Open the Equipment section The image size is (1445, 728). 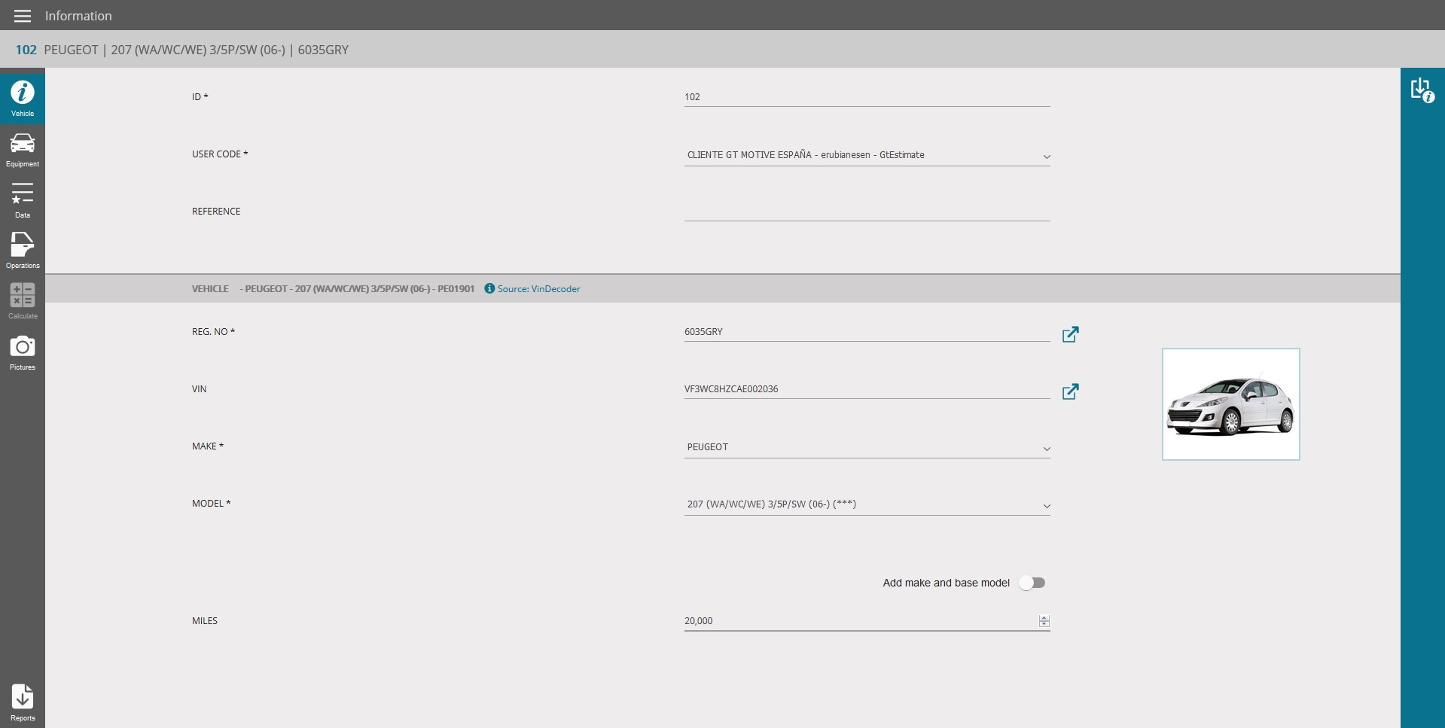23,149
